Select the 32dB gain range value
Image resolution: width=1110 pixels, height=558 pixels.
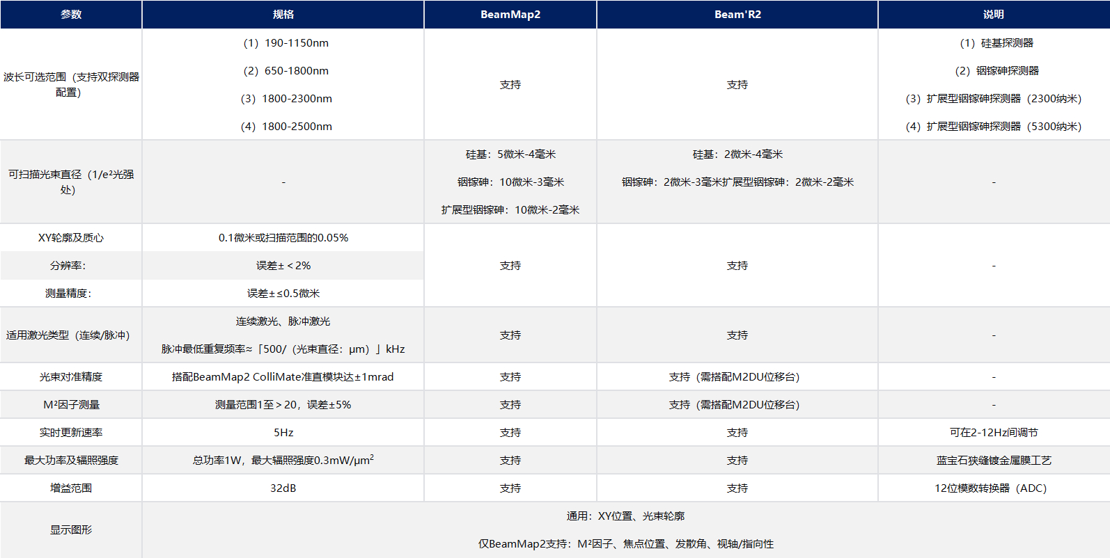[x=283, y=488]
